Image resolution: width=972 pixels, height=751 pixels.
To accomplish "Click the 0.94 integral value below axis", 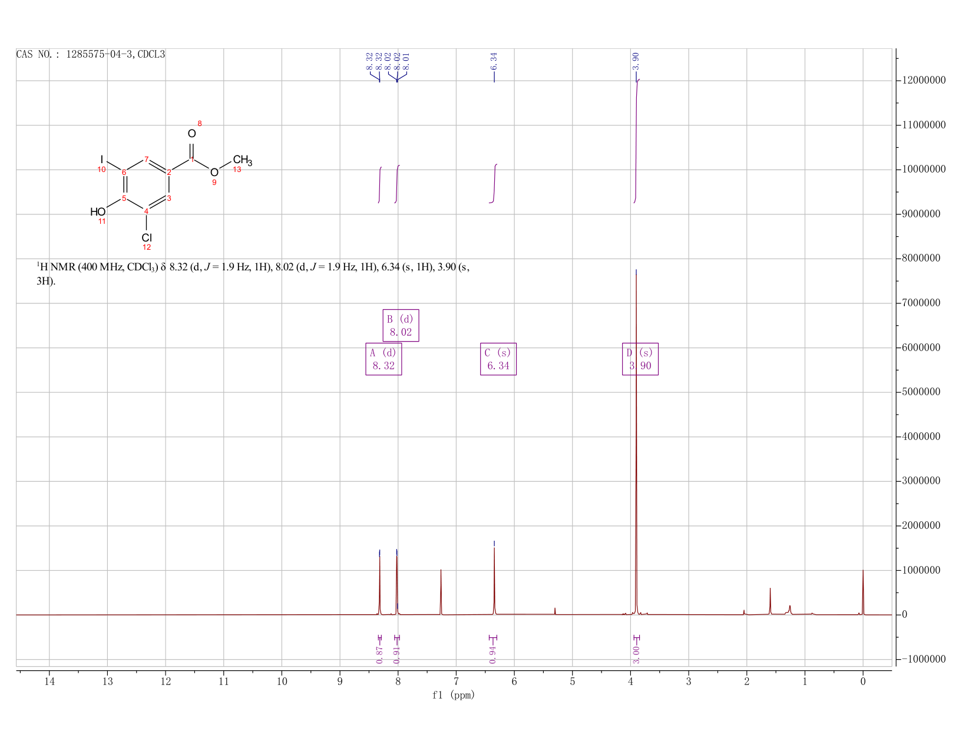I will (492, 654).
